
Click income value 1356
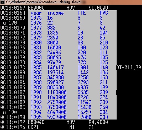[x=53, y=33]
